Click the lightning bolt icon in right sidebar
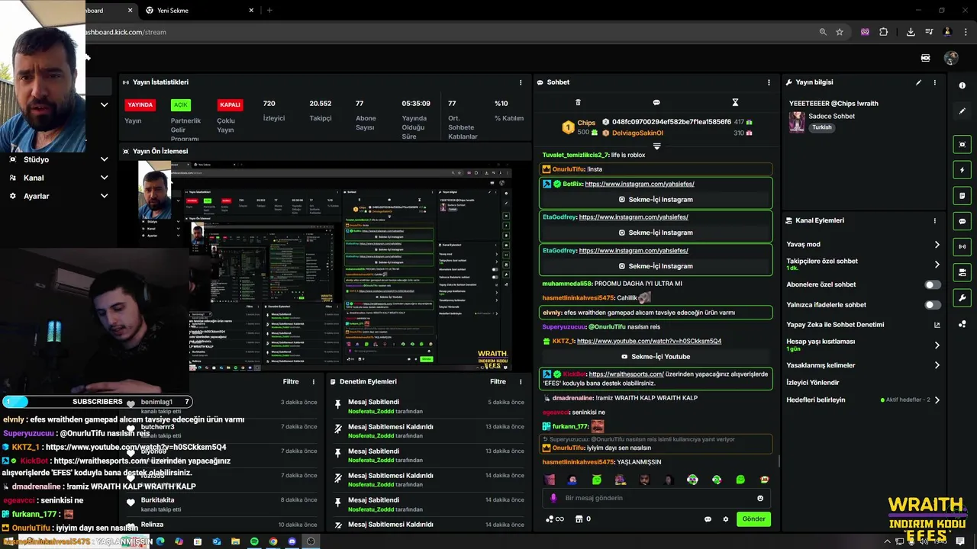 pos(962,170)
